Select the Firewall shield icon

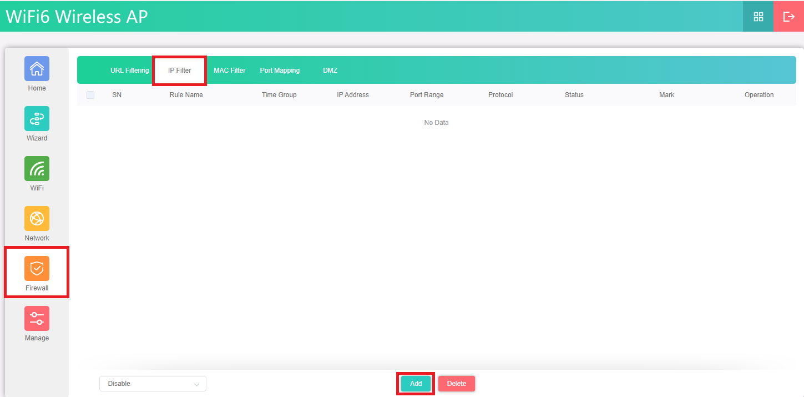tap(37, 269)
